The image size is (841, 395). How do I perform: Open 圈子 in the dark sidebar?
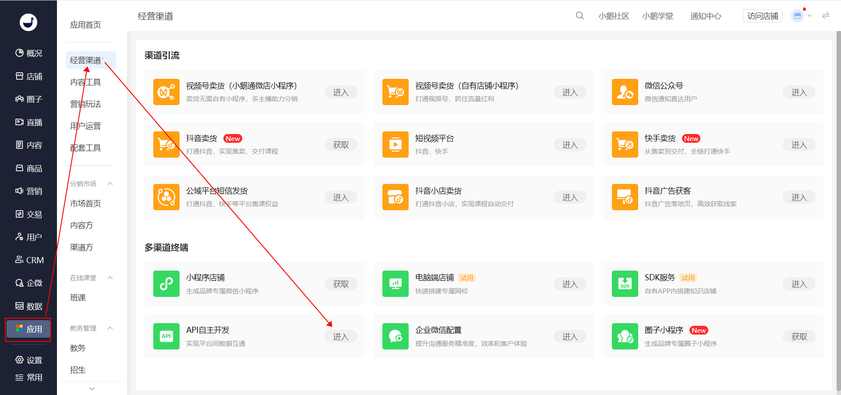coord(28,99)
